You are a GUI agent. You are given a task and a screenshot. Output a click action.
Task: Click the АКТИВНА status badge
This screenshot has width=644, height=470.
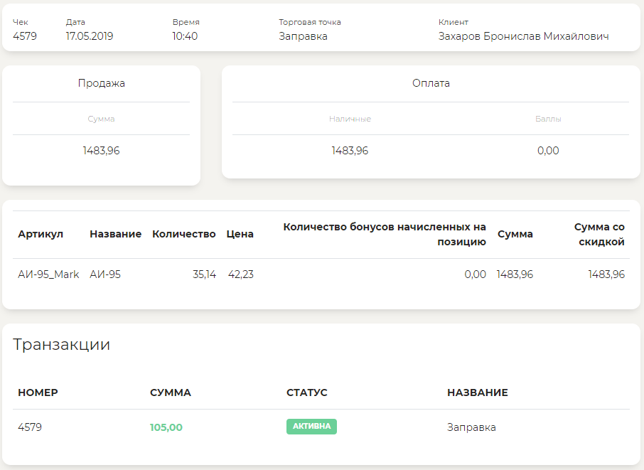311,427
